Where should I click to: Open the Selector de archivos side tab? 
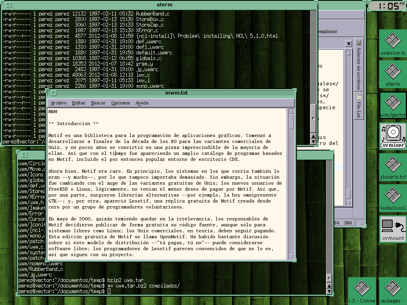[x=359, y=66]
